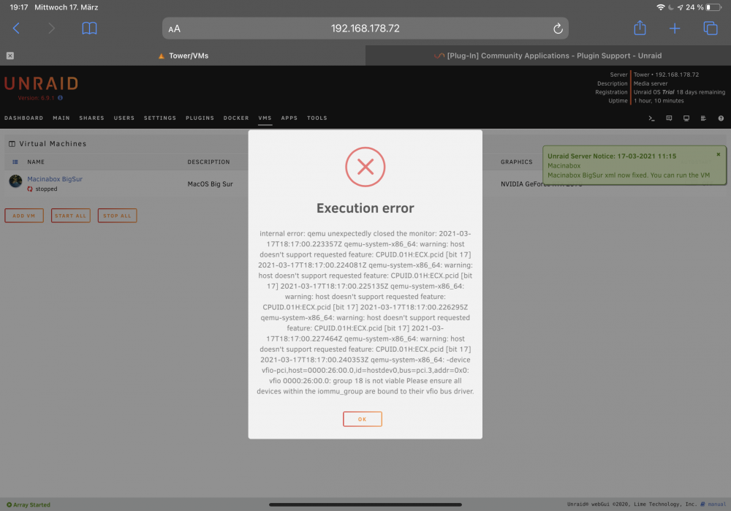The height and width of the screenshot is (511, 731).
Task: Tap the Wi-Fi icon in status bar
Action: tap(660, 7)
